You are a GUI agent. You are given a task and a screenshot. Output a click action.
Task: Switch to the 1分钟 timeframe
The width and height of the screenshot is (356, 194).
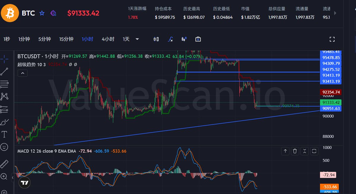pos(24,39)
